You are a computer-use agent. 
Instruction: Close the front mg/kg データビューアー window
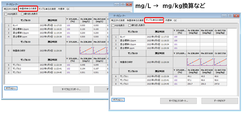pos(236,16)
